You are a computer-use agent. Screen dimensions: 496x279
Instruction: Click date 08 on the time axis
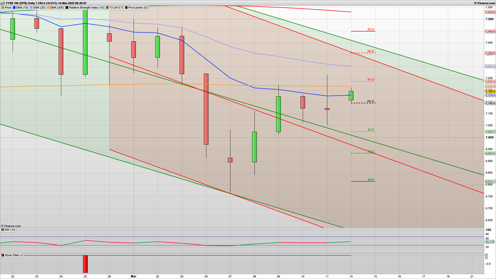[x=254, y=276]
